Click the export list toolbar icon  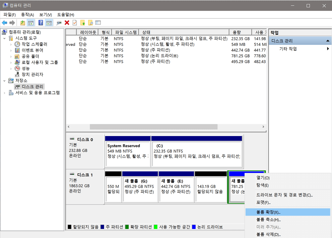tap(97, 22)
